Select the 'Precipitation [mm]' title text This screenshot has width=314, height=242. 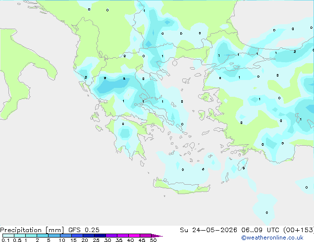[32, 230]
